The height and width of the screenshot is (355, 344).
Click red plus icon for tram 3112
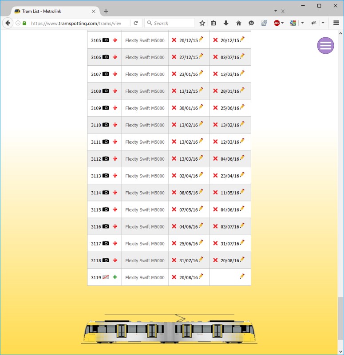115,159
